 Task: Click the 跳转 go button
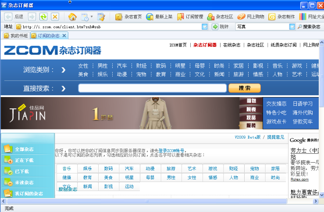(220, 27)
